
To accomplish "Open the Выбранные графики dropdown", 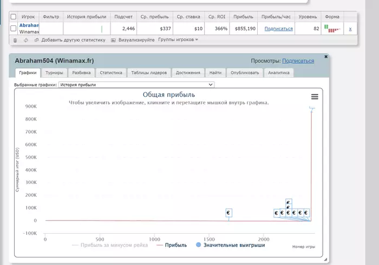I will click(136, 85).
